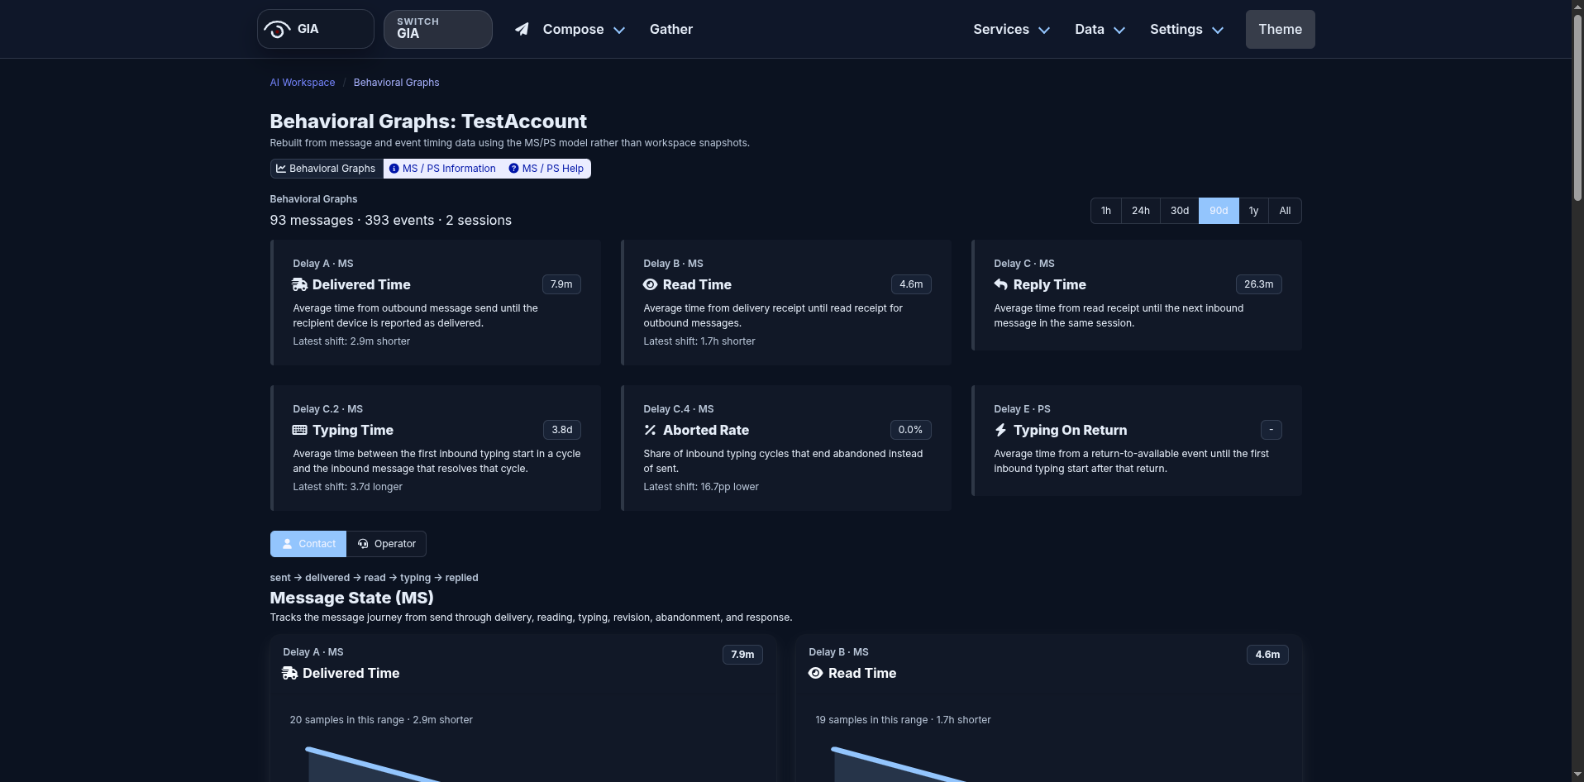Click the info icon on MS / PS Information
Screen dimensions: 1584x782
point(393,168)
